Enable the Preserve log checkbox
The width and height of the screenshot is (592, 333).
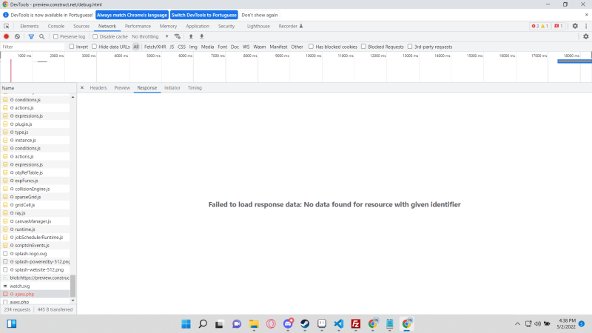(x=55, y=36)
